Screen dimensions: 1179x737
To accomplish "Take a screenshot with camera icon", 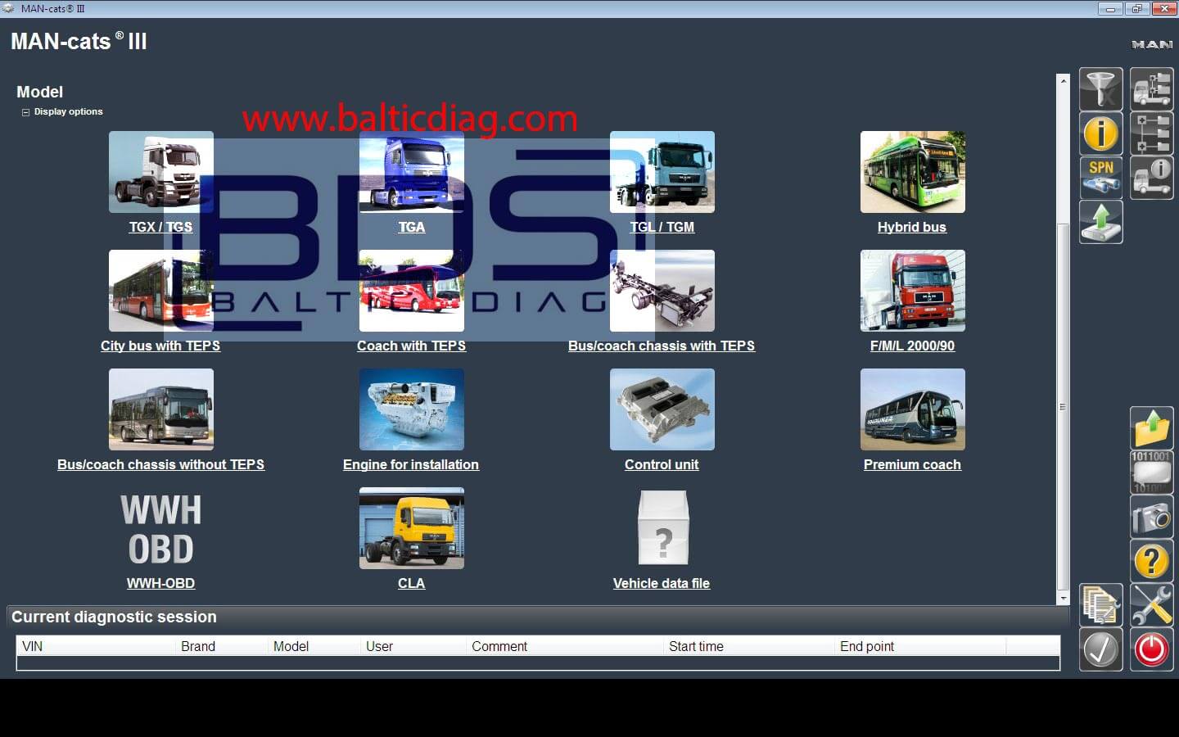I will pos(1152,517).
